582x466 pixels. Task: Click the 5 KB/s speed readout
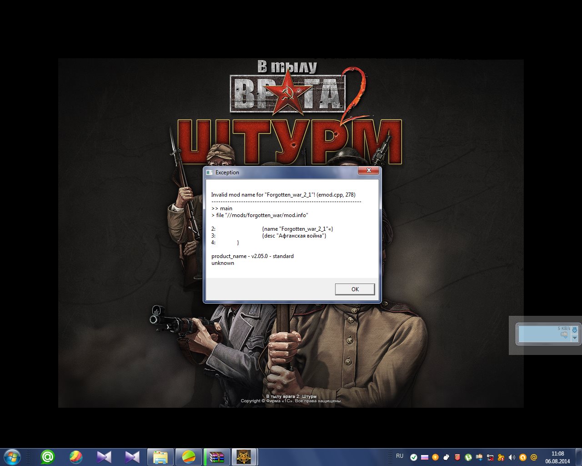pos(564,329)
